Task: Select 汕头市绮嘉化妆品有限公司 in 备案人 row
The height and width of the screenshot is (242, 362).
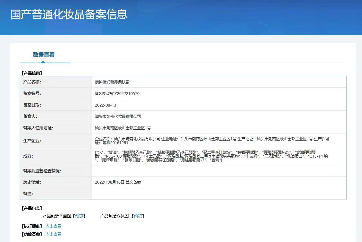Action: (x=118, y=117)
